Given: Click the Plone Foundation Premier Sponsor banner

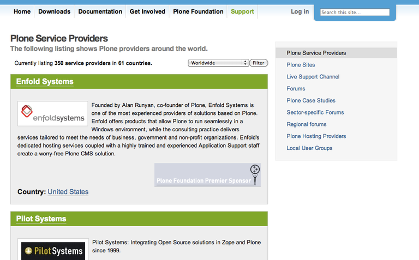Looking at the screenshot, I should (x=207, y=175).
